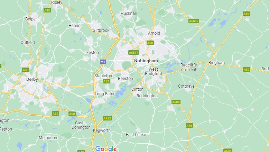269x152 pixels.
Task: Click the A6097 road shield
Action: tap(194, 21)
